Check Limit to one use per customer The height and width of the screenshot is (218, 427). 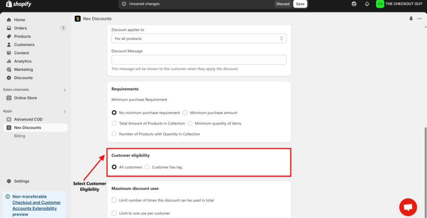[x=114, y=213]
